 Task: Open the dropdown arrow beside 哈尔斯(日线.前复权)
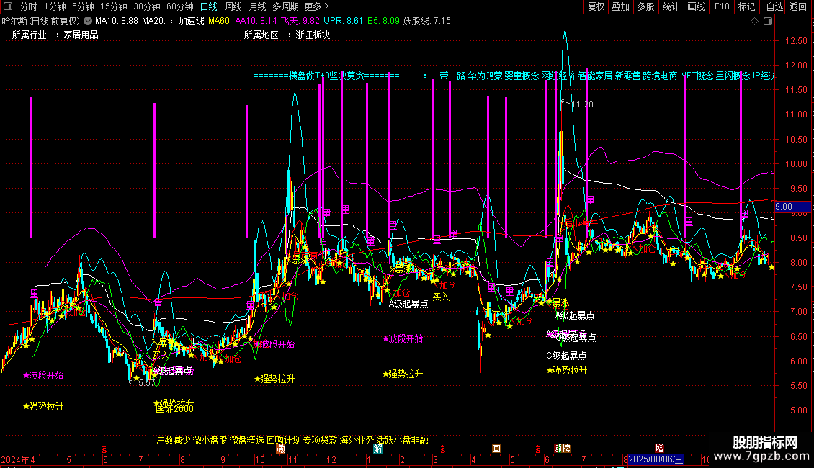click(88, 22)
